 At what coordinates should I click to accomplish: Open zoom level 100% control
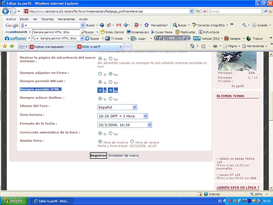pos(259,194)
